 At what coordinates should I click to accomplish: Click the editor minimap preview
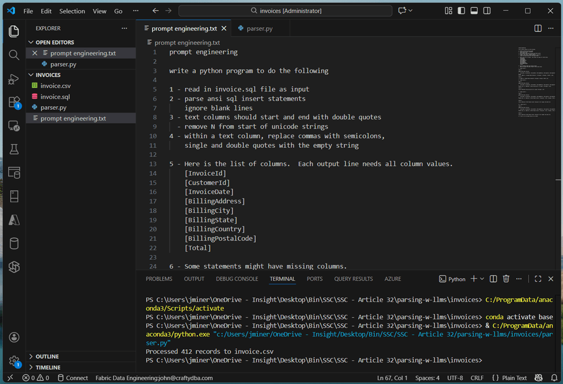(x=537, y=80)
